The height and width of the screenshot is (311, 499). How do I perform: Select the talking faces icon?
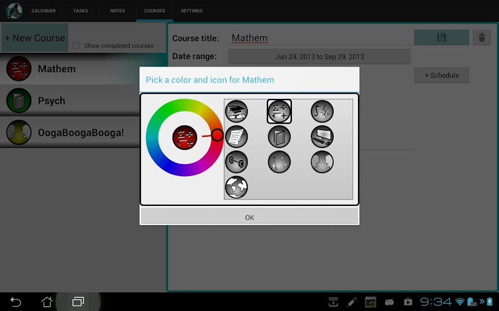point(322,162)
